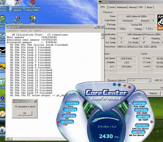163x142 pixels.
Task: Click the 2430 MHz clock display in CoreCenter
Action: click(x=109, y=136)
